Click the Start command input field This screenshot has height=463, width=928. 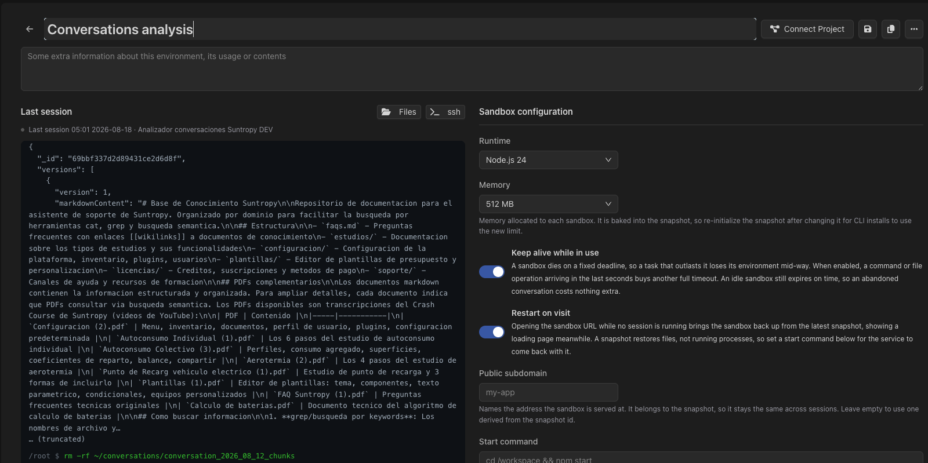point(701,458)
